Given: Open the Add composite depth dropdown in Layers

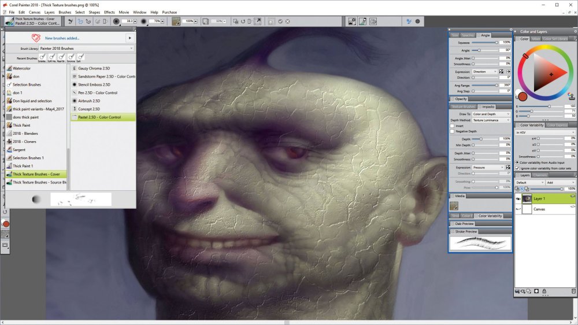Looking at the screenshot, I should [x=561, y=182].
